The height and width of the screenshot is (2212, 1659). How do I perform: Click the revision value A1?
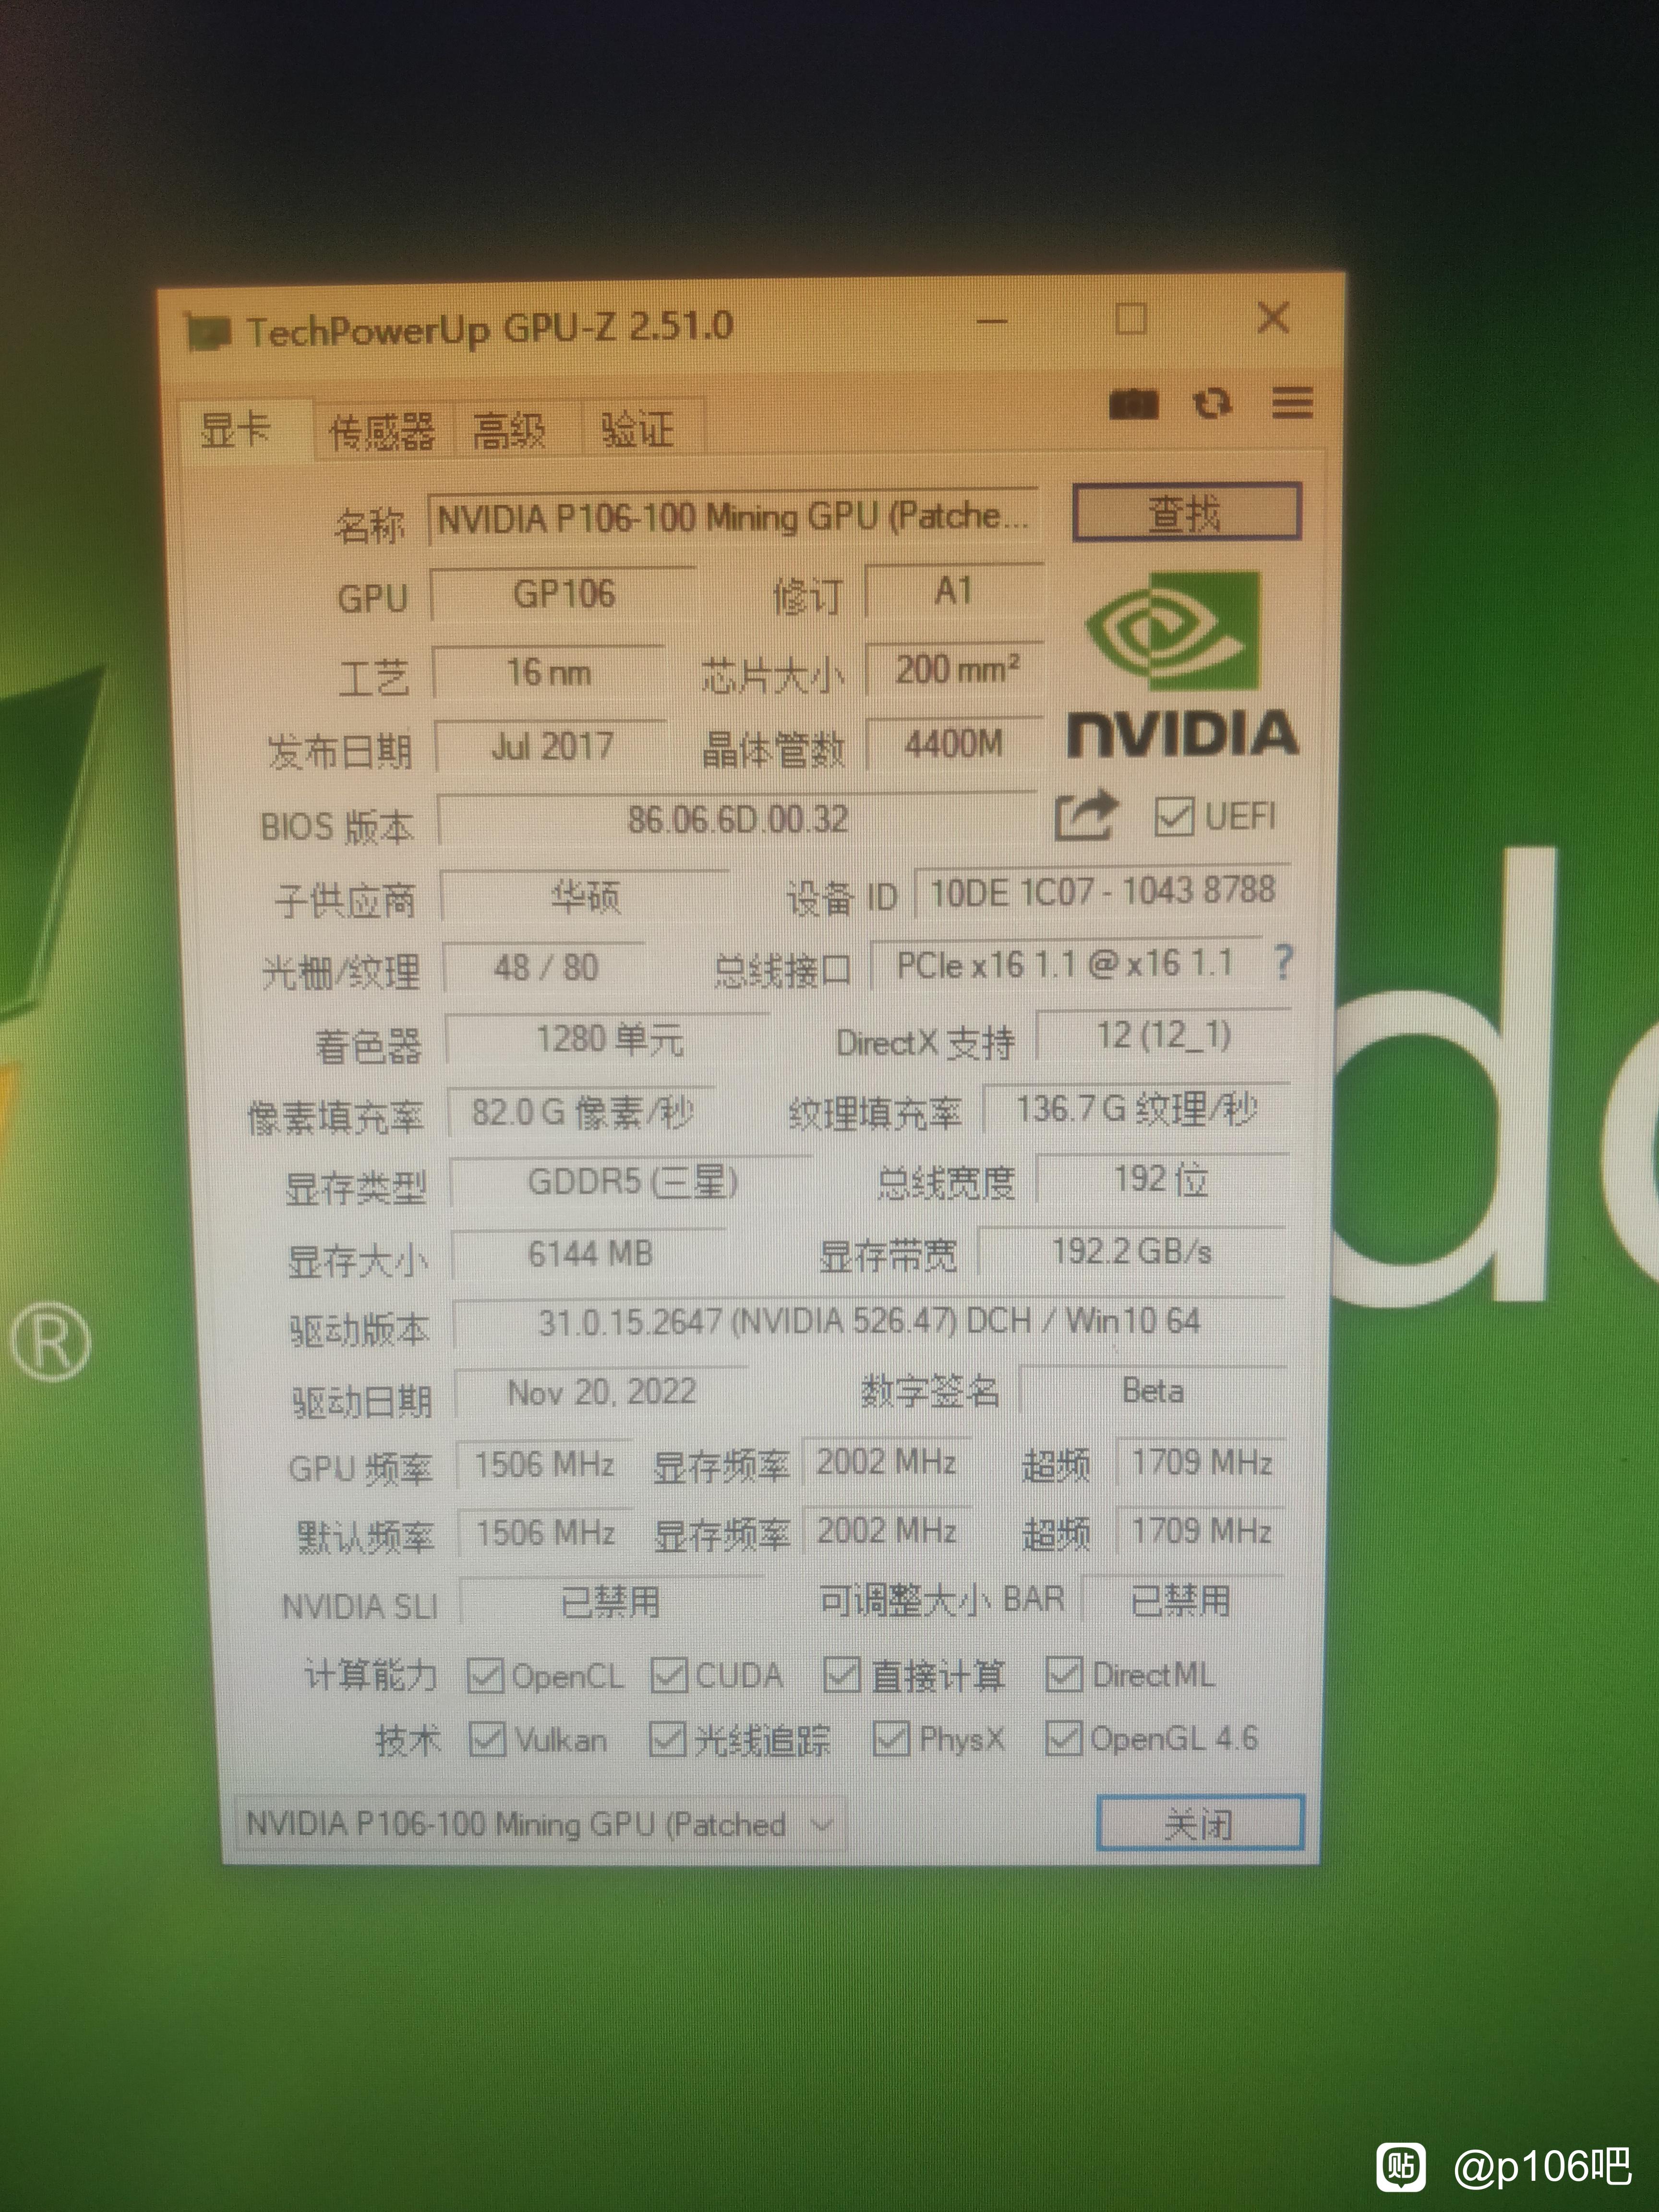click(954, 591)
